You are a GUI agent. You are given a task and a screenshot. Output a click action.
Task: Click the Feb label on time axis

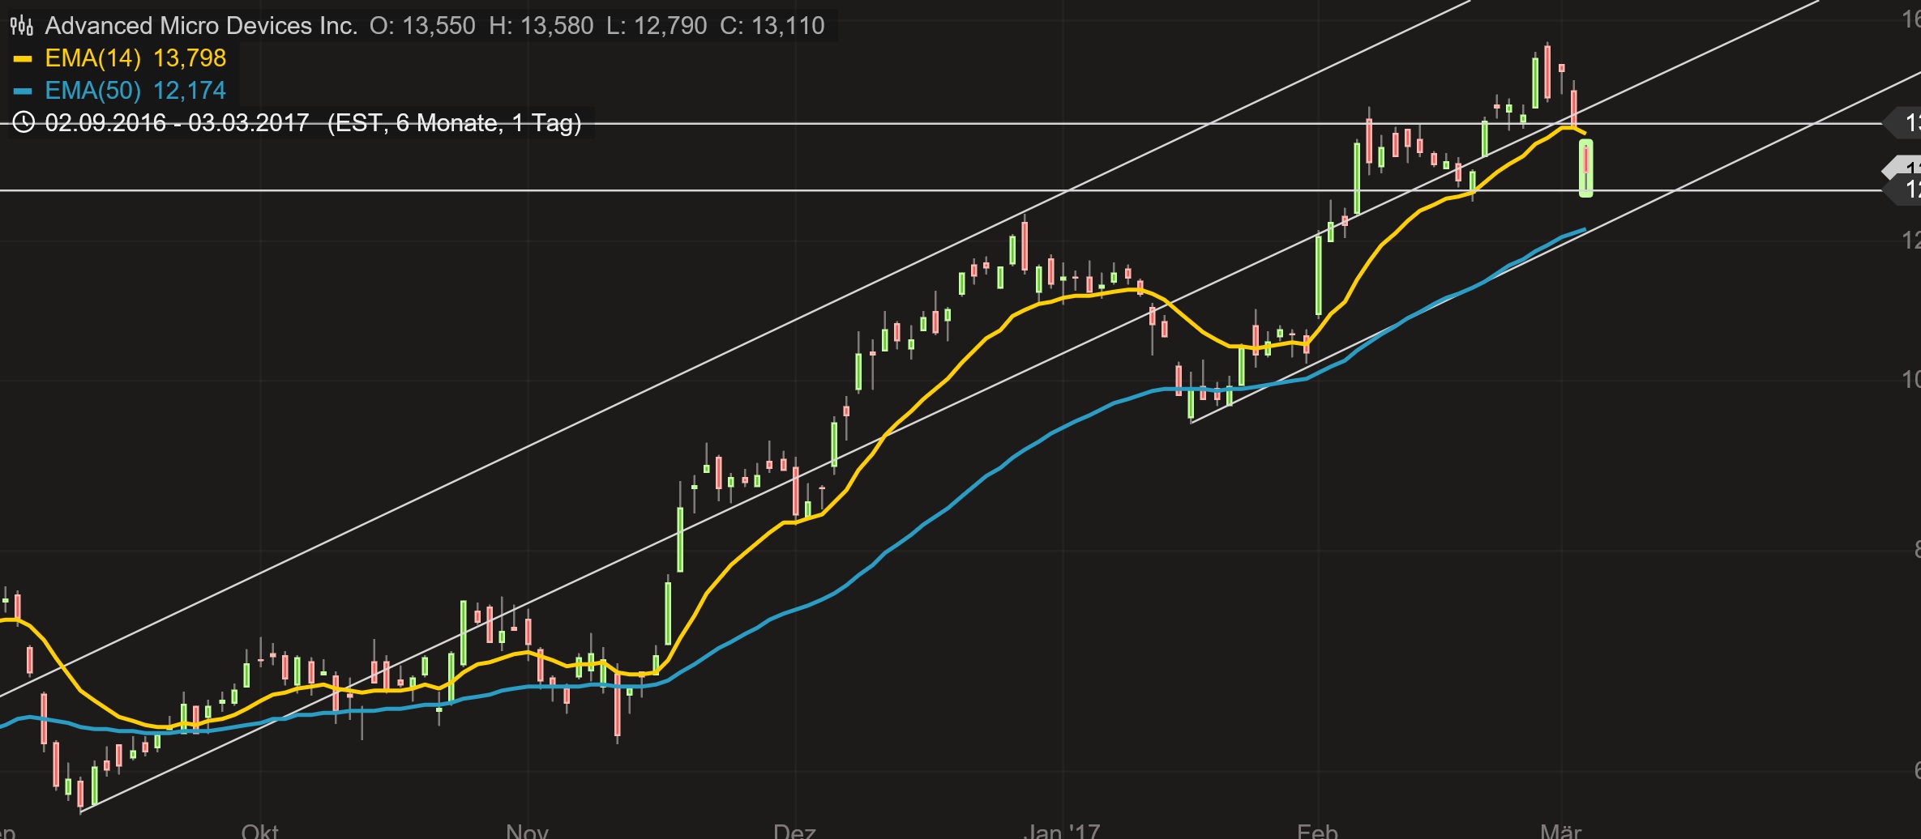click(1317, 831)
